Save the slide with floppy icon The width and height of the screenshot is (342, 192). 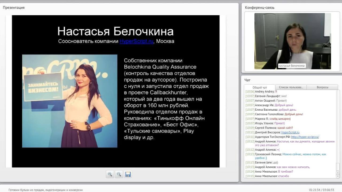coord(128,174)
